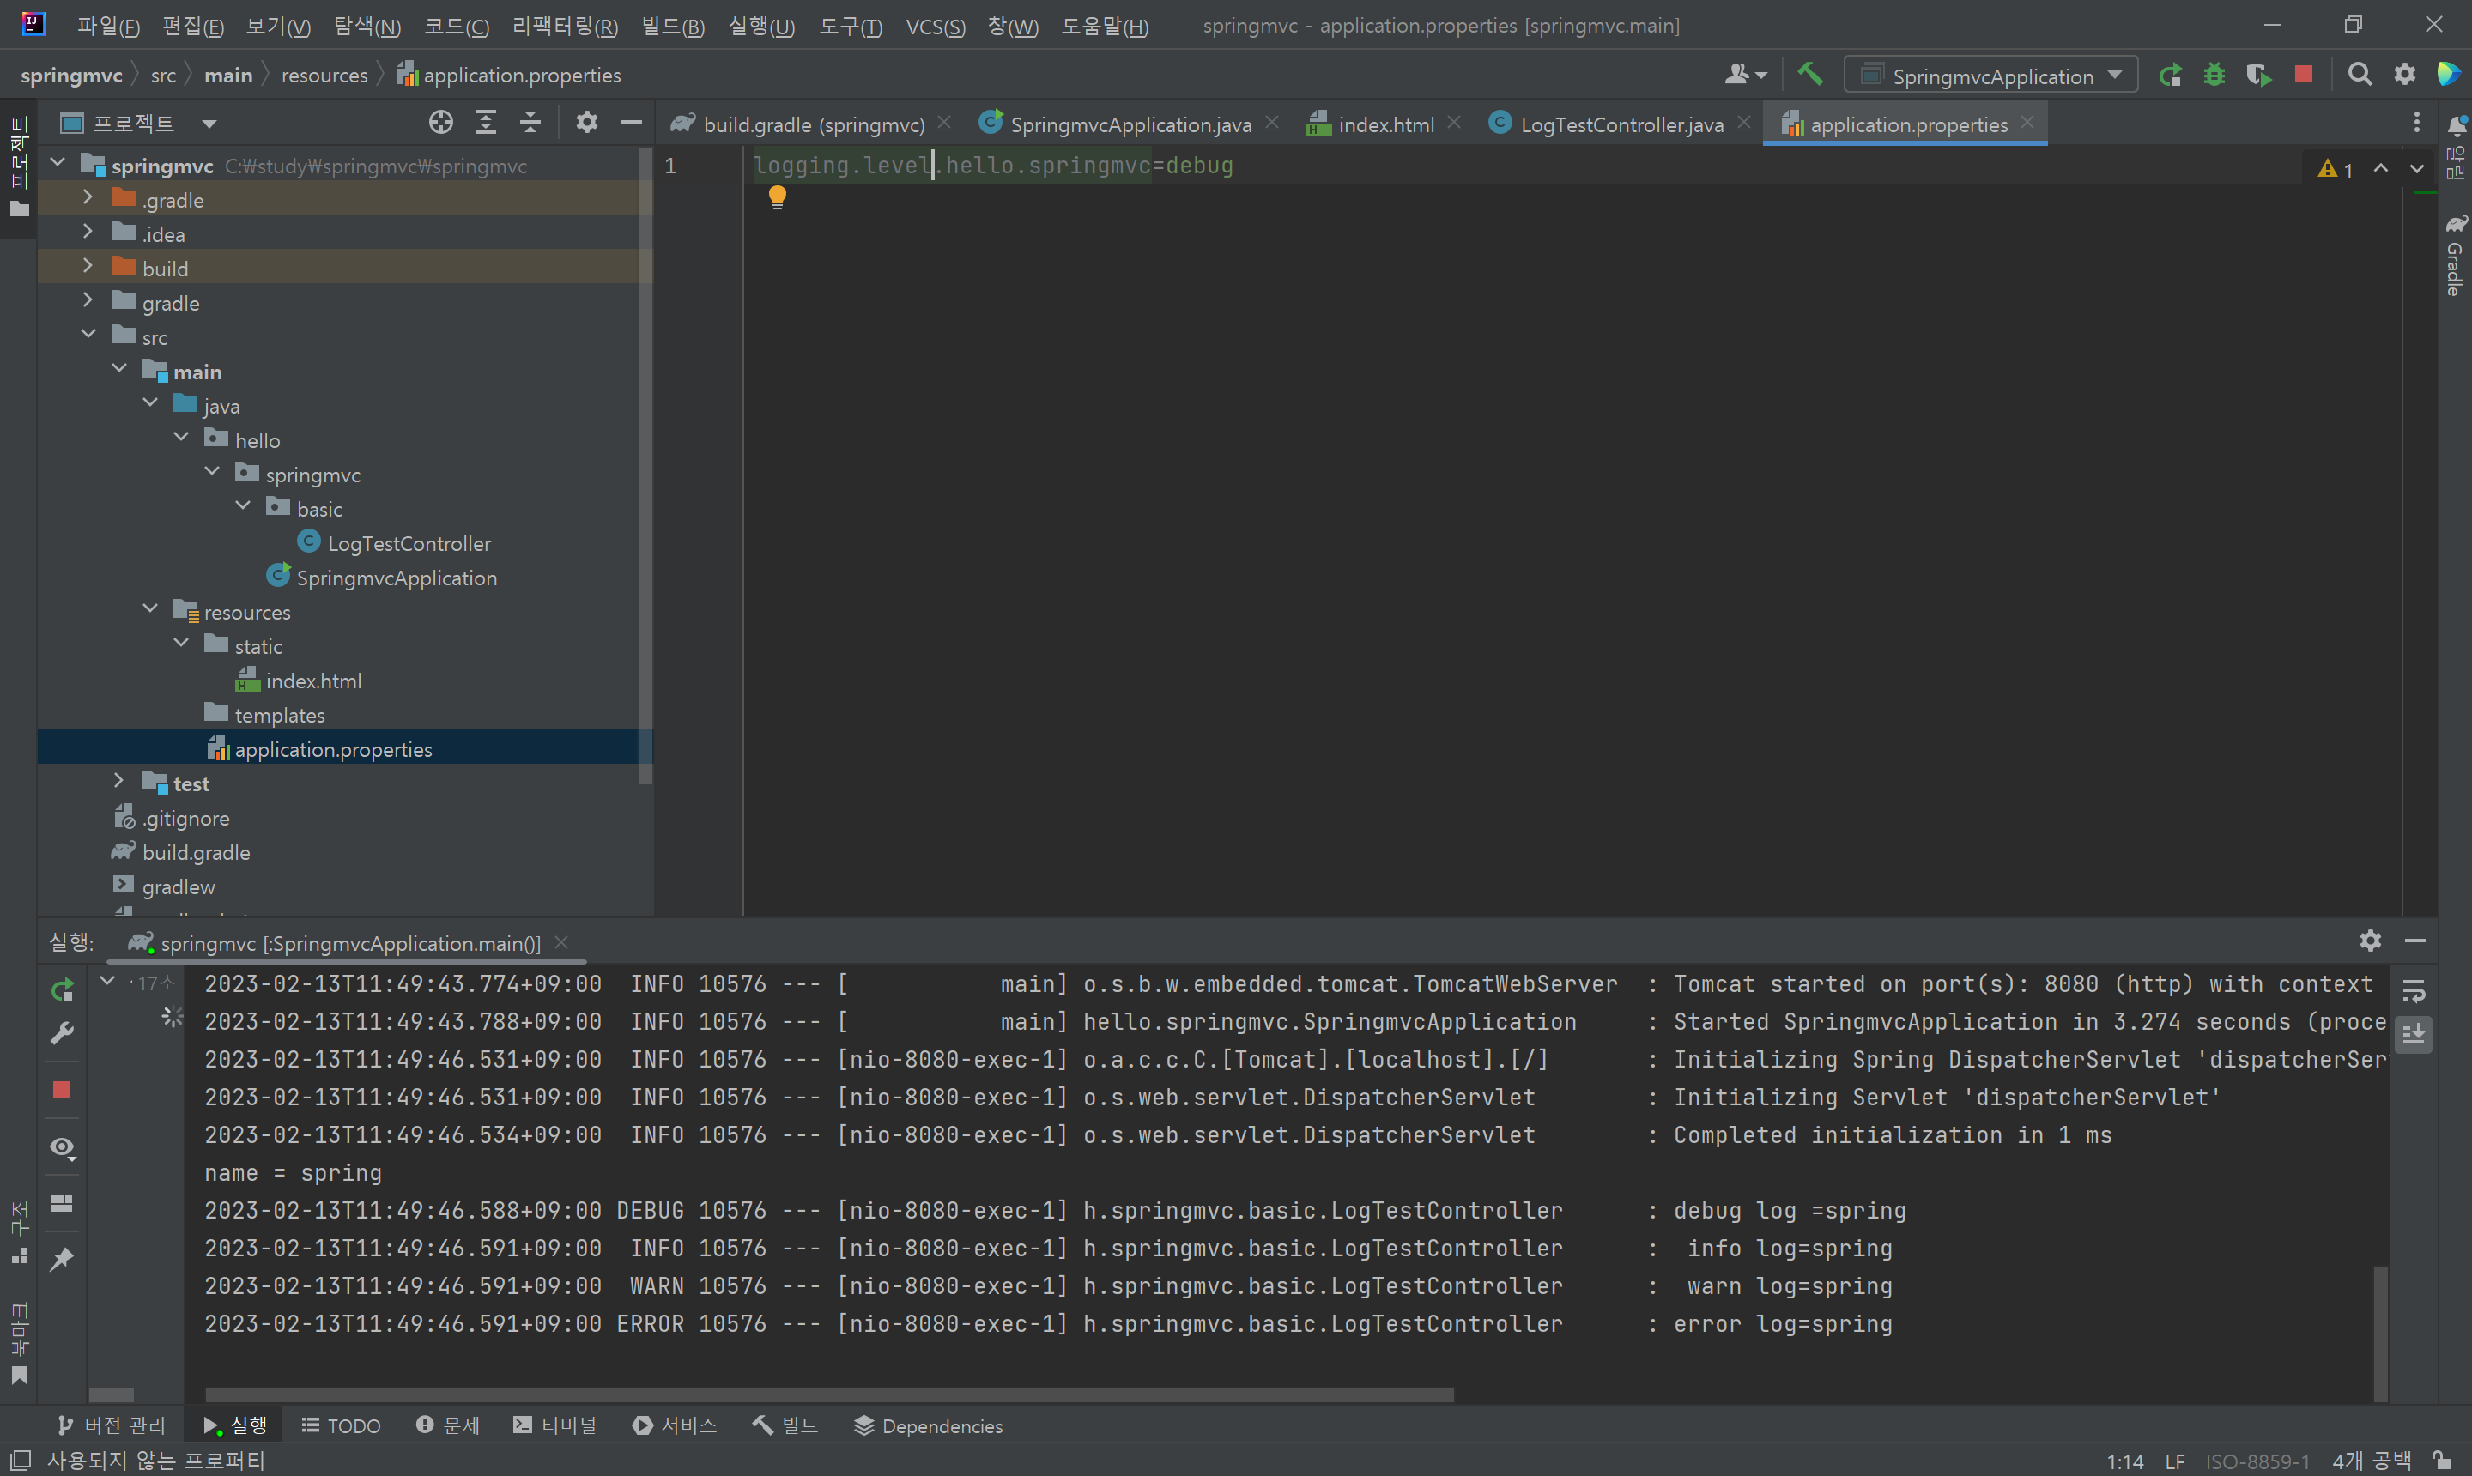Image resolution: width=2472 pixels, height=1476 pixels.
Task: Stop the running application with red square
Action: 2303,75
